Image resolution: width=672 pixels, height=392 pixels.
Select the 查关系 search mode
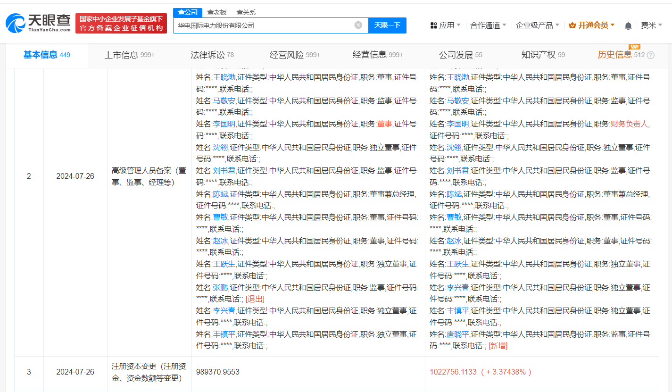[x=246, y=12]
